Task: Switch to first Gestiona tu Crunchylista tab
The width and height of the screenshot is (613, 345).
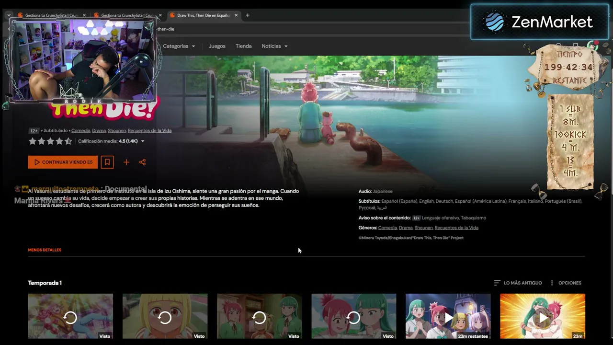Action: (51, 15)
